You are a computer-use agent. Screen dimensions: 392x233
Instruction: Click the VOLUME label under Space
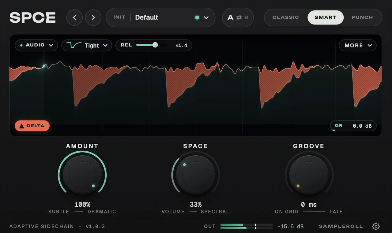173,212
